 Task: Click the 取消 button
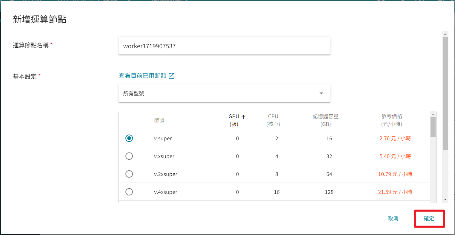393,219
